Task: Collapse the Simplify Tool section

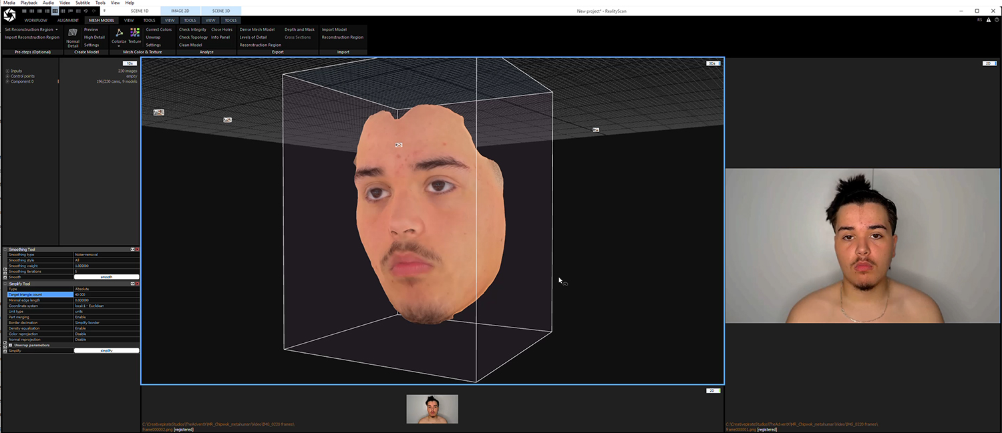Action: click(x=5, y=284)
